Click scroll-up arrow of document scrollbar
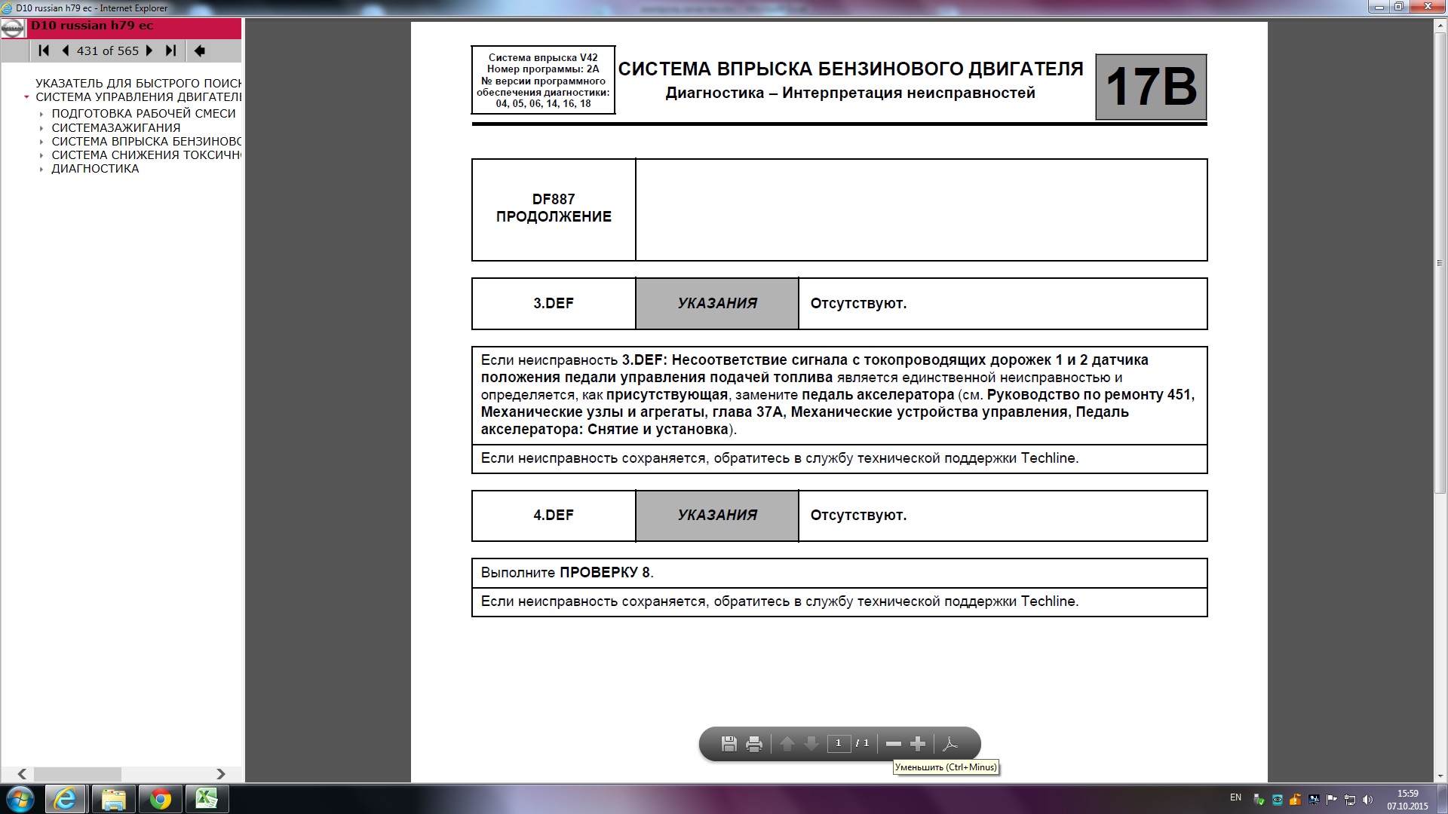The width and height of the screenshot is (1448, 814). pos(1440,25)
